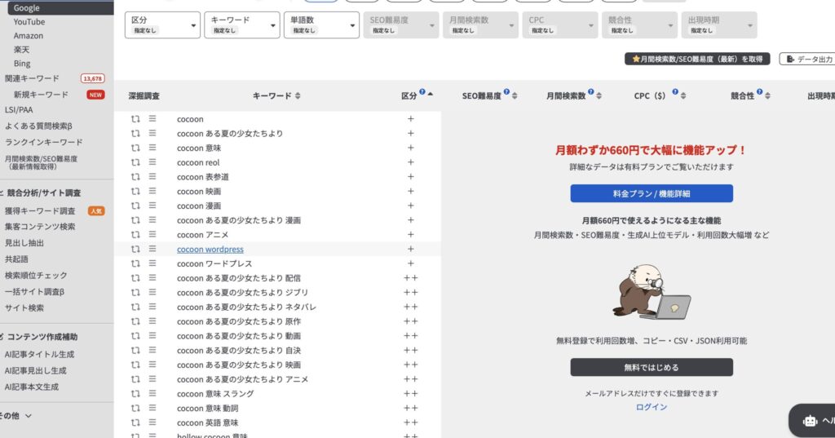This screenshot has height=438, width=835.
Task: Open AI記事タイトル生成 in the sidebar
Action: coord(39,354)
